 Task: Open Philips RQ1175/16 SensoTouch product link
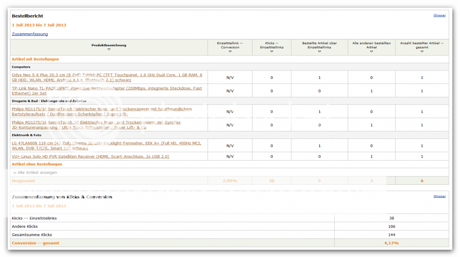click(x=102, y=111)
